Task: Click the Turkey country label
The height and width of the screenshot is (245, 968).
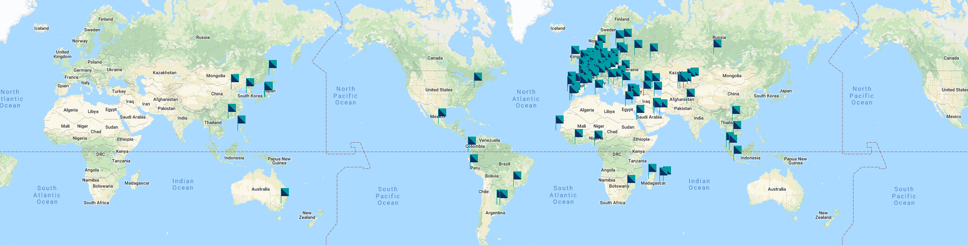Action: (119, 91)
